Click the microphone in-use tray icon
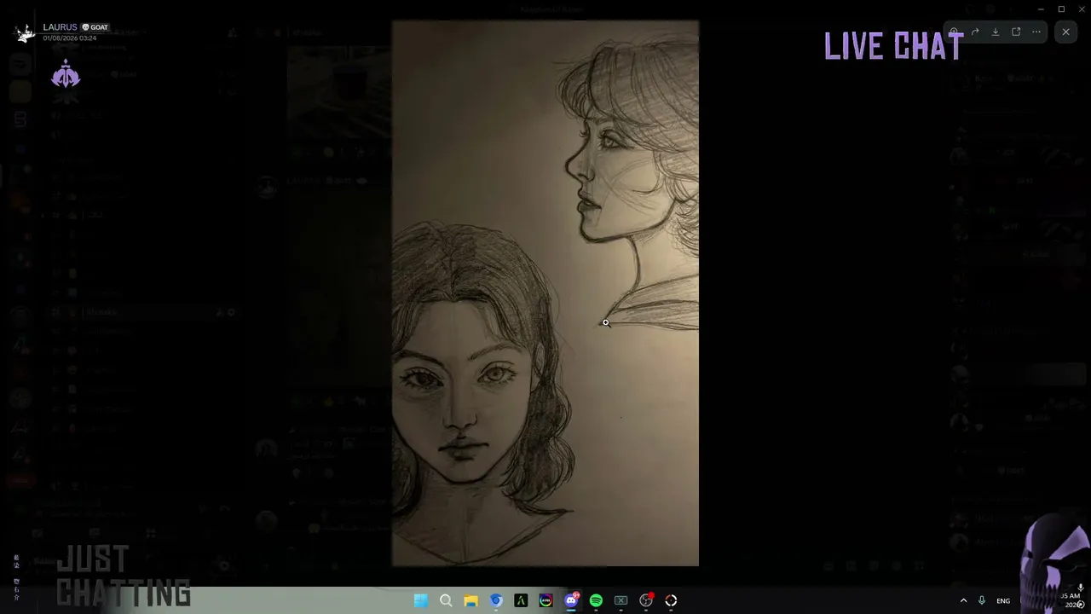Image resolution: width=1091 pixels, height=614 pixels. 982,600
